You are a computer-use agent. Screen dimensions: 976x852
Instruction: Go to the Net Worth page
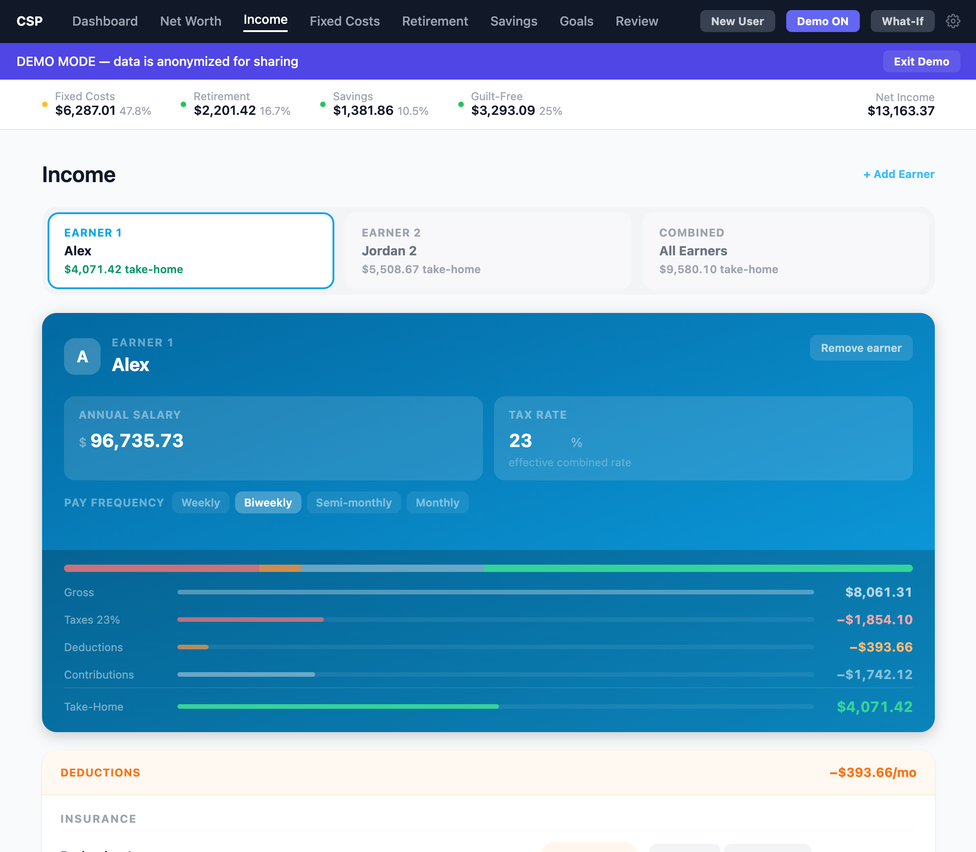190,21
